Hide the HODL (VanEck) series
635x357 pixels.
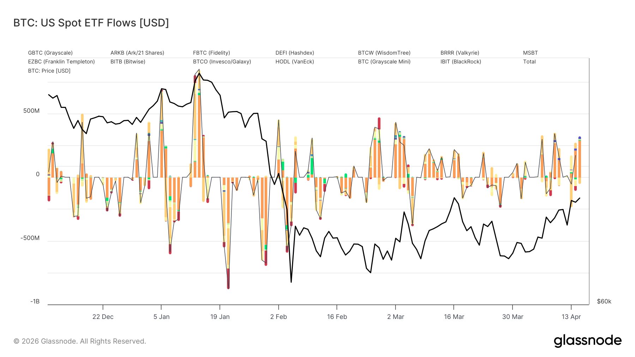295,62
